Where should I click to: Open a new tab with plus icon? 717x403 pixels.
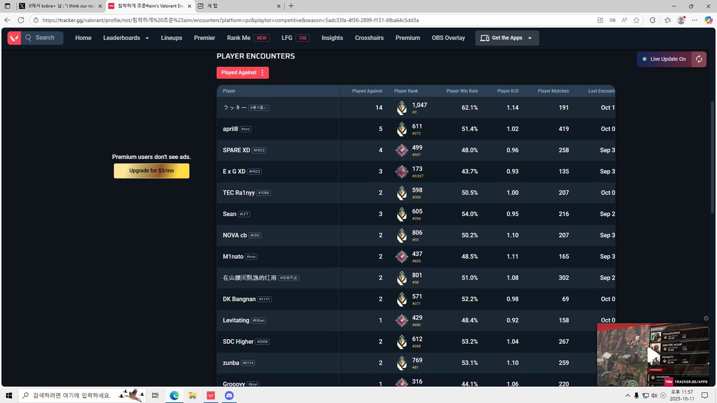coord(291,6)
